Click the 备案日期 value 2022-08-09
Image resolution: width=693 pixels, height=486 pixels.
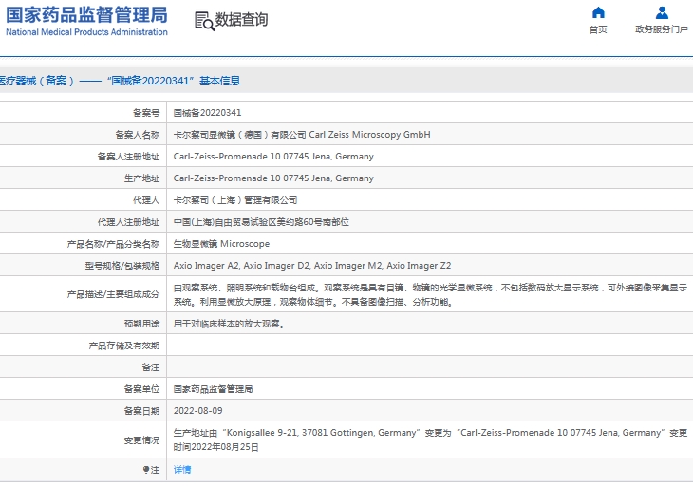tap(198, 411)
